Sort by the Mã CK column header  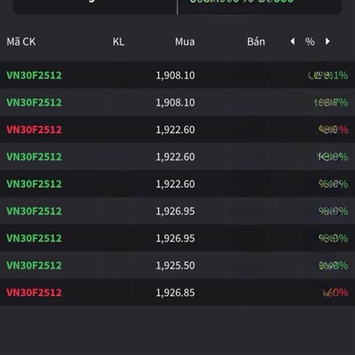coord(21,41)
